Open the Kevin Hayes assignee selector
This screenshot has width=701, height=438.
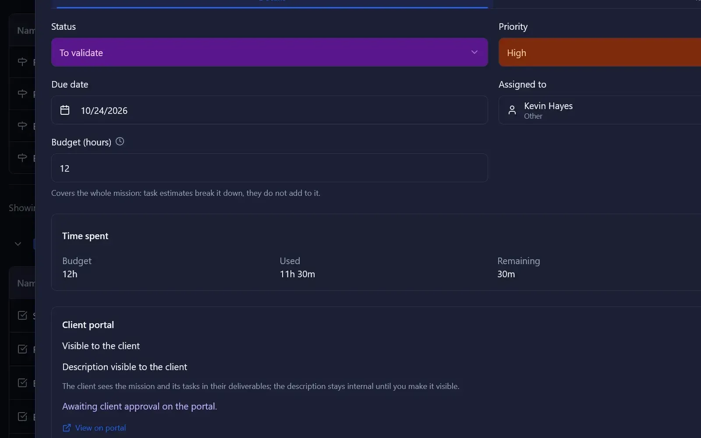click(600, 110)
